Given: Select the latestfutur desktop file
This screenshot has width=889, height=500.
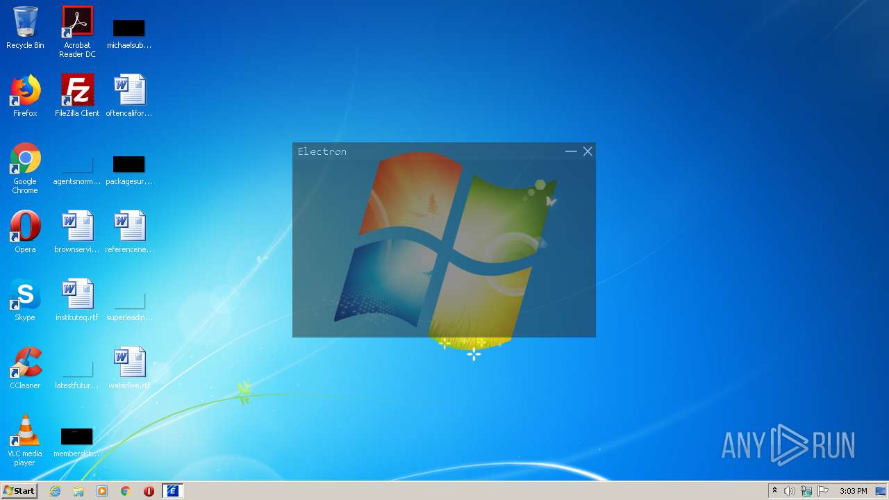Looking at the screenshot, I should pos(77,375).
